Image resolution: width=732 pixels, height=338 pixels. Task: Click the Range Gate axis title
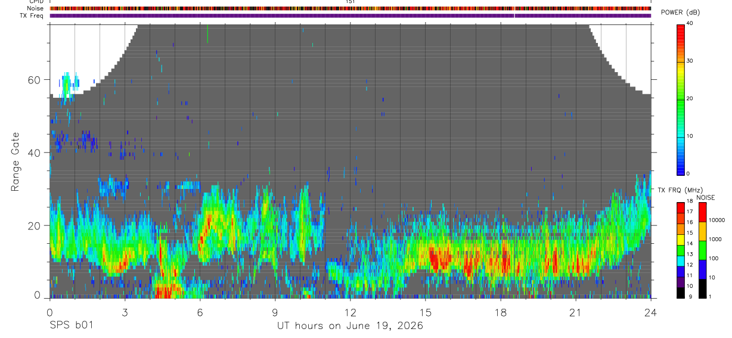tap(15, 162)
